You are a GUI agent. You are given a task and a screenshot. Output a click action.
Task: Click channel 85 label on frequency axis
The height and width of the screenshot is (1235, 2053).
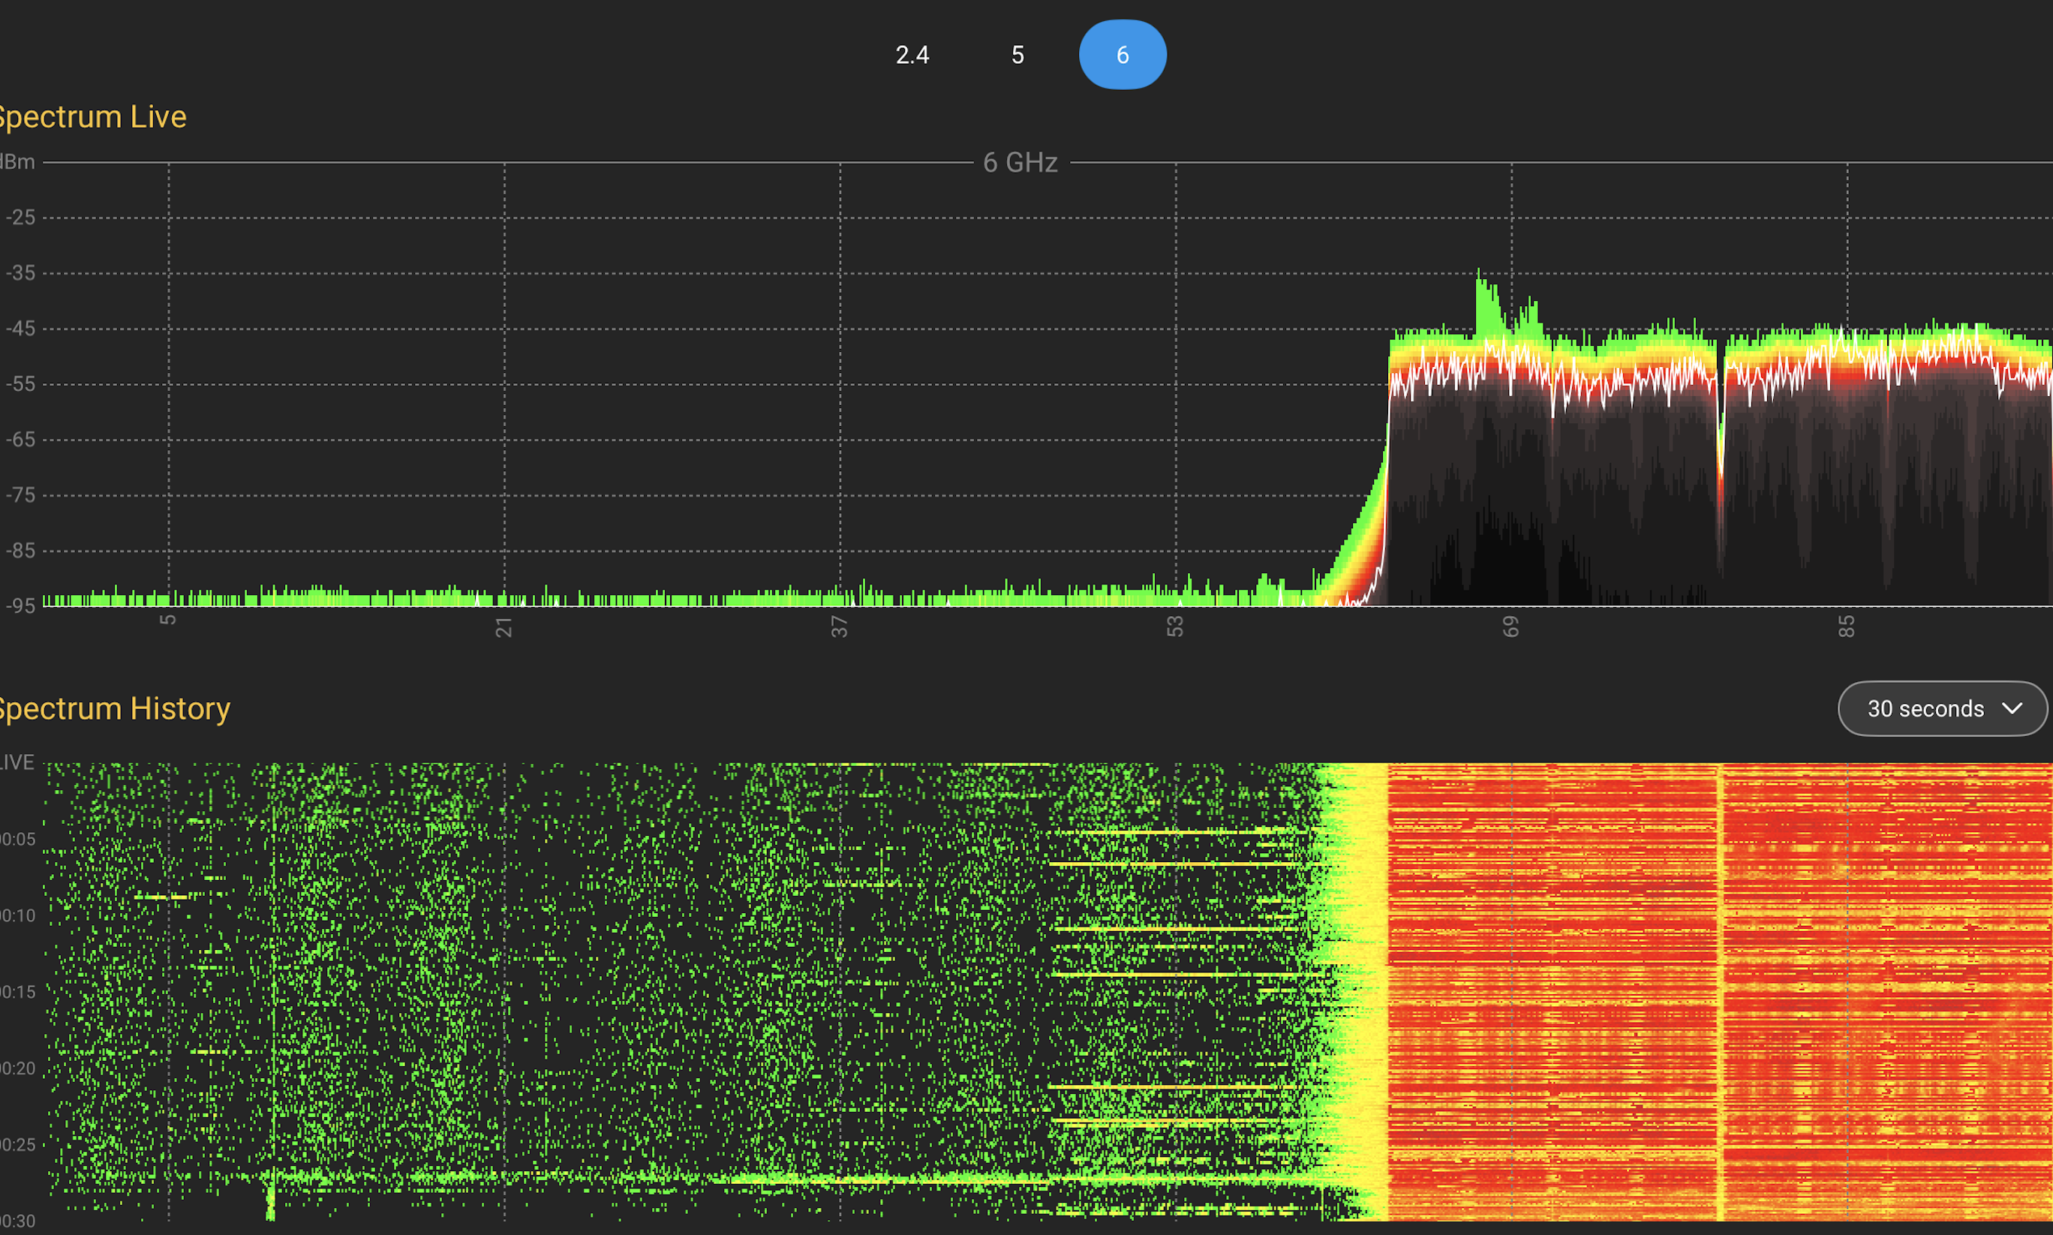[x=1846, y=627]
